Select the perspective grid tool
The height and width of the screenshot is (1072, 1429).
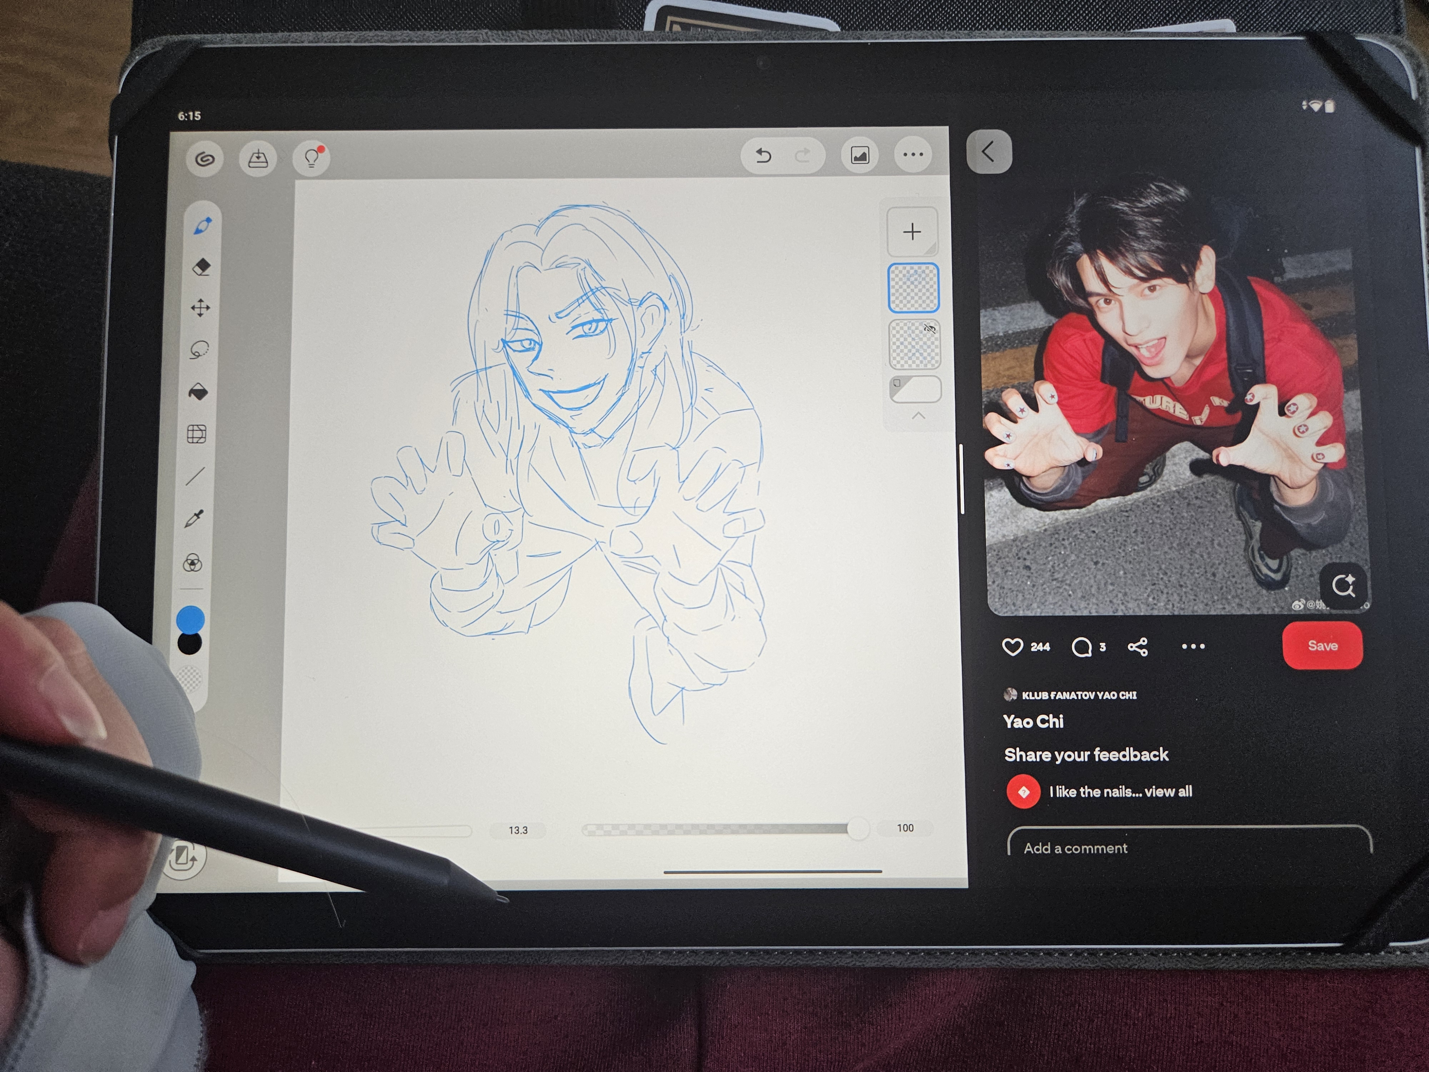click(x=196, y=433)
